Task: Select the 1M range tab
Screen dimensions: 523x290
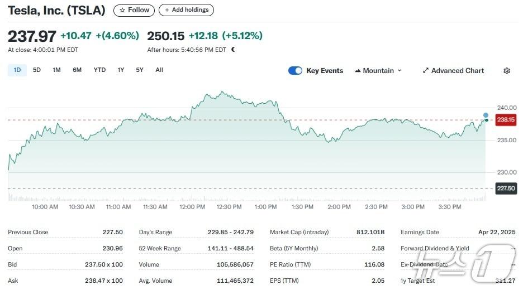Action: click(x=56, y=70)
